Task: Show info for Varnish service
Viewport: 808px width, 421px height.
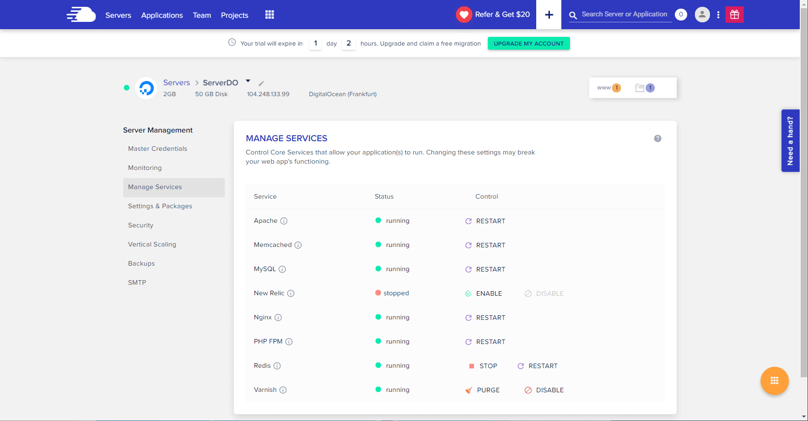Action: pos(283,390)
